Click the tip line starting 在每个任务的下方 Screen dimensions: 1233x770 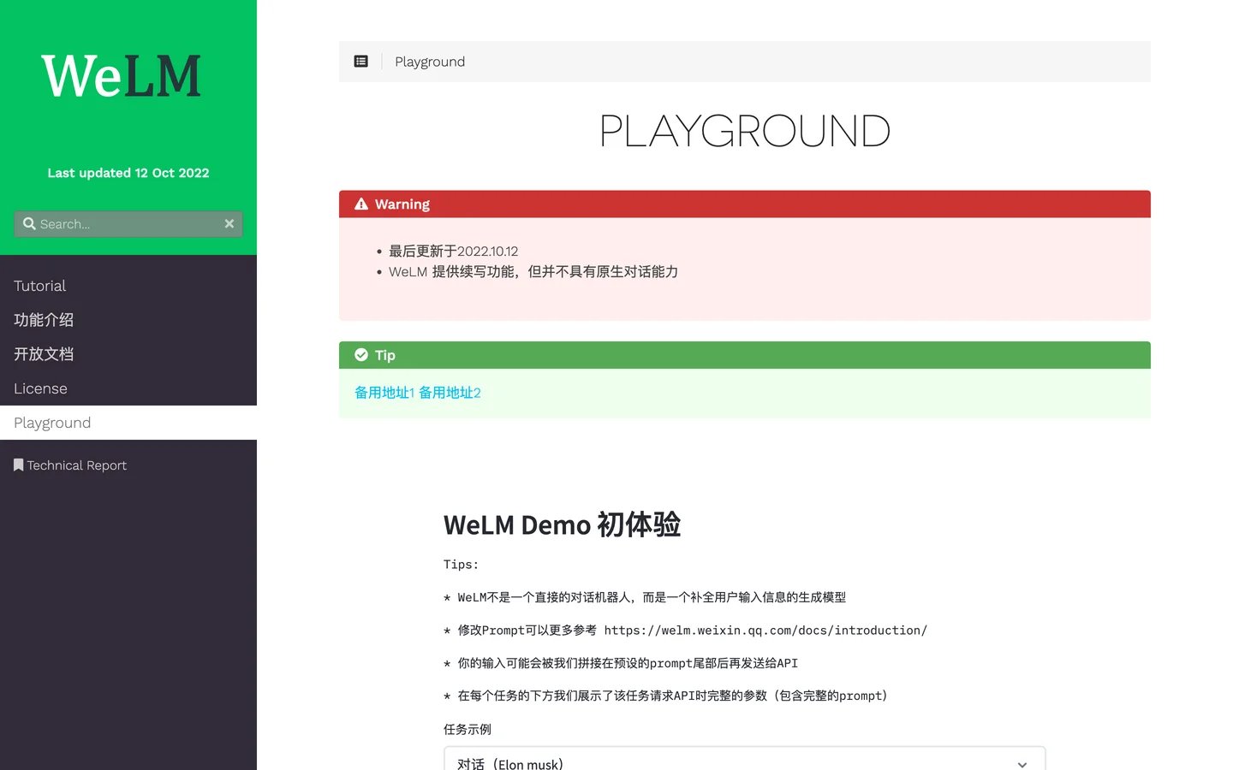665,696
